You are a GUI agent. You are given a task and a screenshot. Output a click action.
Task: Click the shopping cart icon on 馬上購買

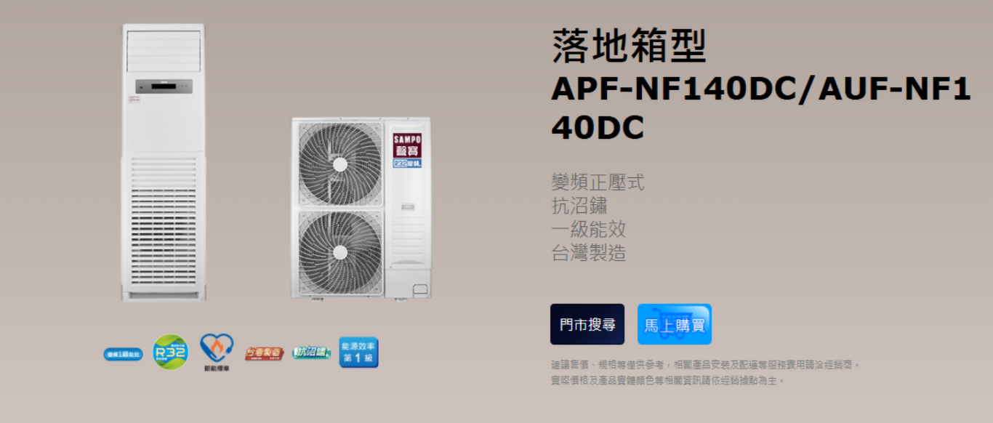coord(675,324)
